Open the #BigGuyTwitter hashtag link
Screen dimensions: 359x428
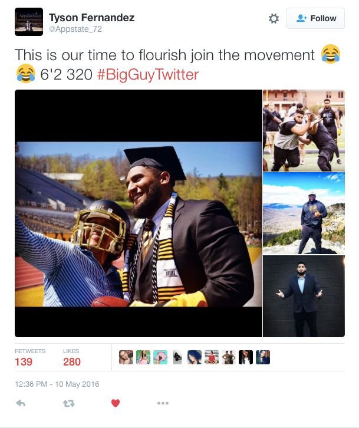click(148, 74)
